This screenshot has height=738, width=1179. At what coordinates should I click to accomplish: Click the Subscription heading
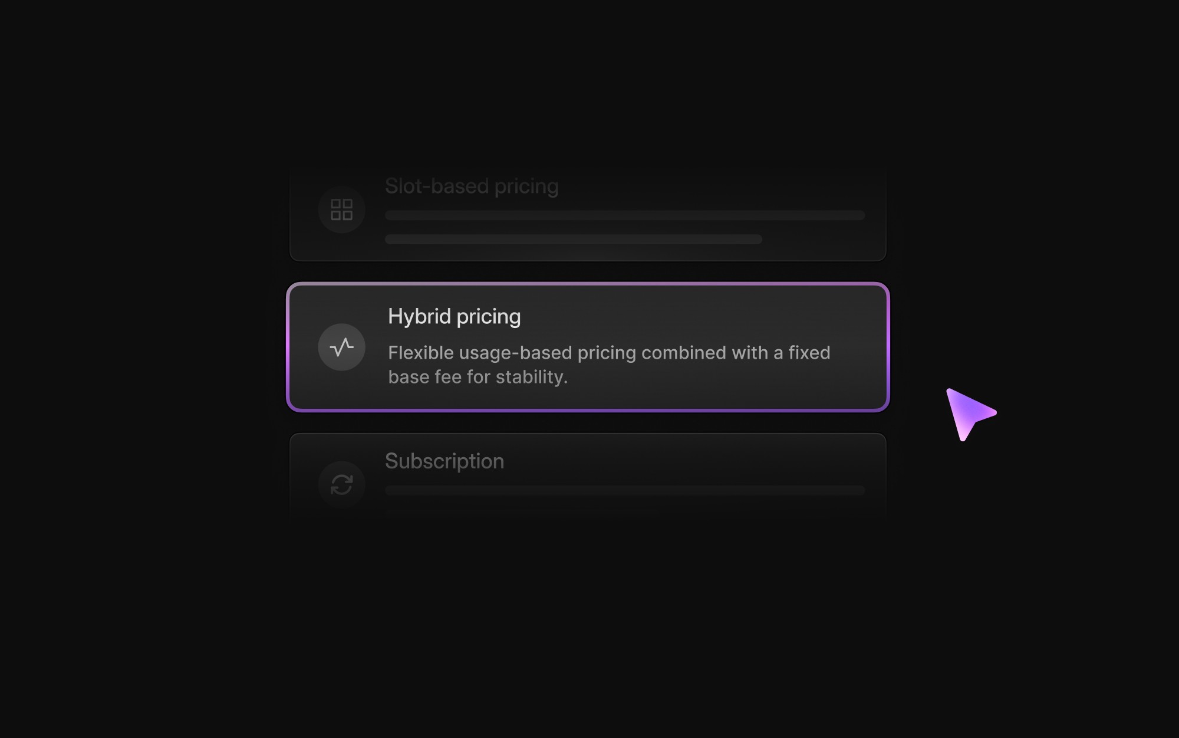445,461
